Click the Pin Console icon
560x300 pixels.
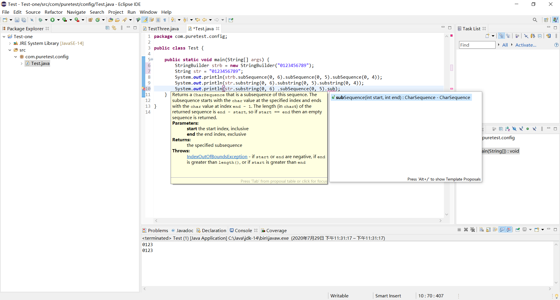[x=518, y=230]
